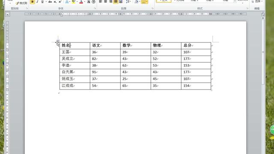This screenshot has width=274, height=154.
Task: Open the line spacing options
Action: (128, 2)
